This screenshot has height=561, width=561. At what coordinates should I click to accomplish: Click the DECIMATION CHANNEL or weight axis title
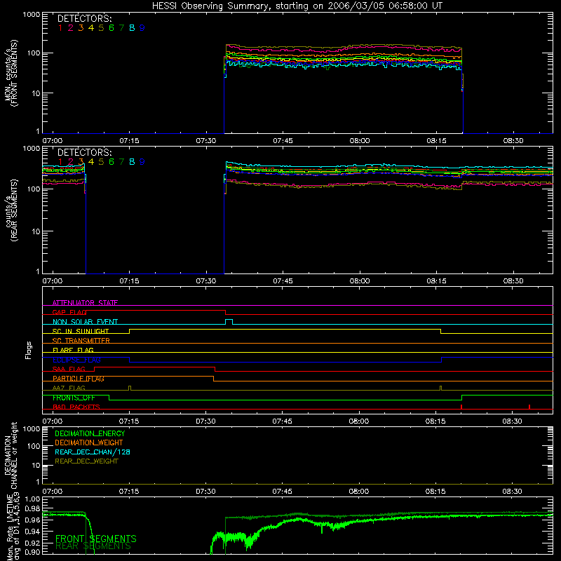click(11, 455)
